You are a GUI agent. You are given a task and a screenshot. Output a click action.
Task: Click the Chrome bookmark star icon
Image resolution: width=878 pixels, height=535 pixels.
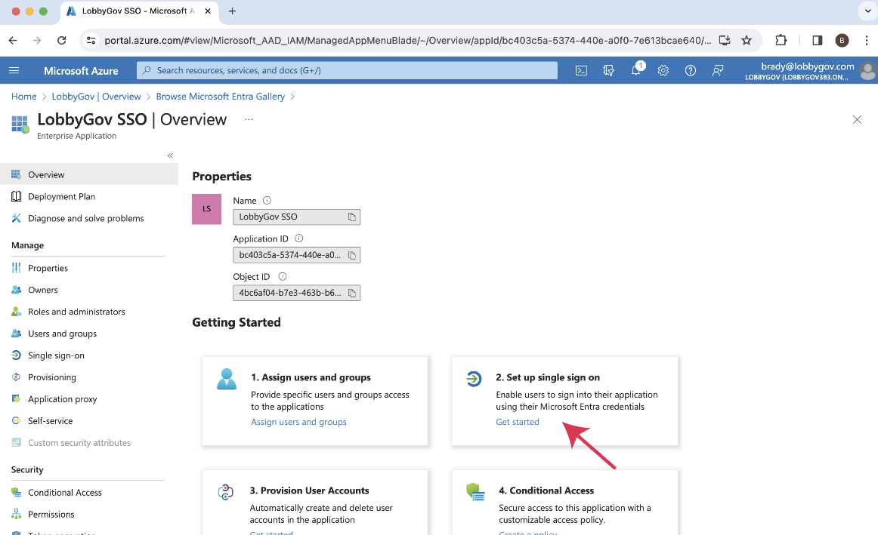747,40
